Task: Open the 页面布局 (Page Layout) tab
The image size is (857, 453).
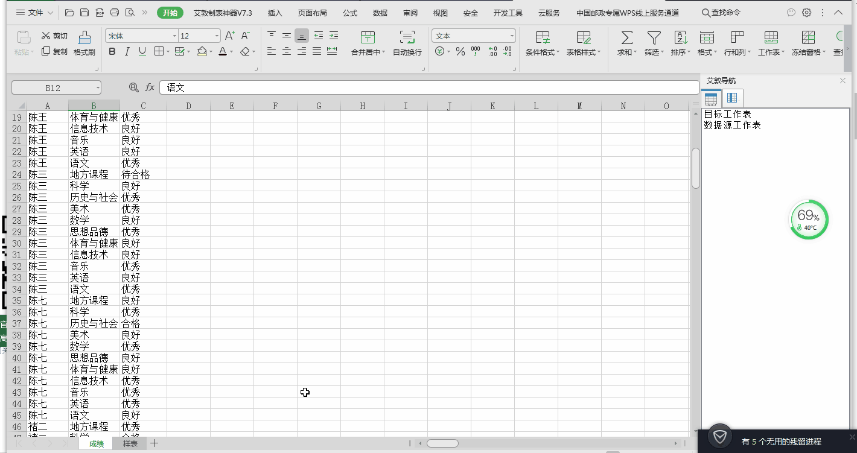Action: coord(312,13)
